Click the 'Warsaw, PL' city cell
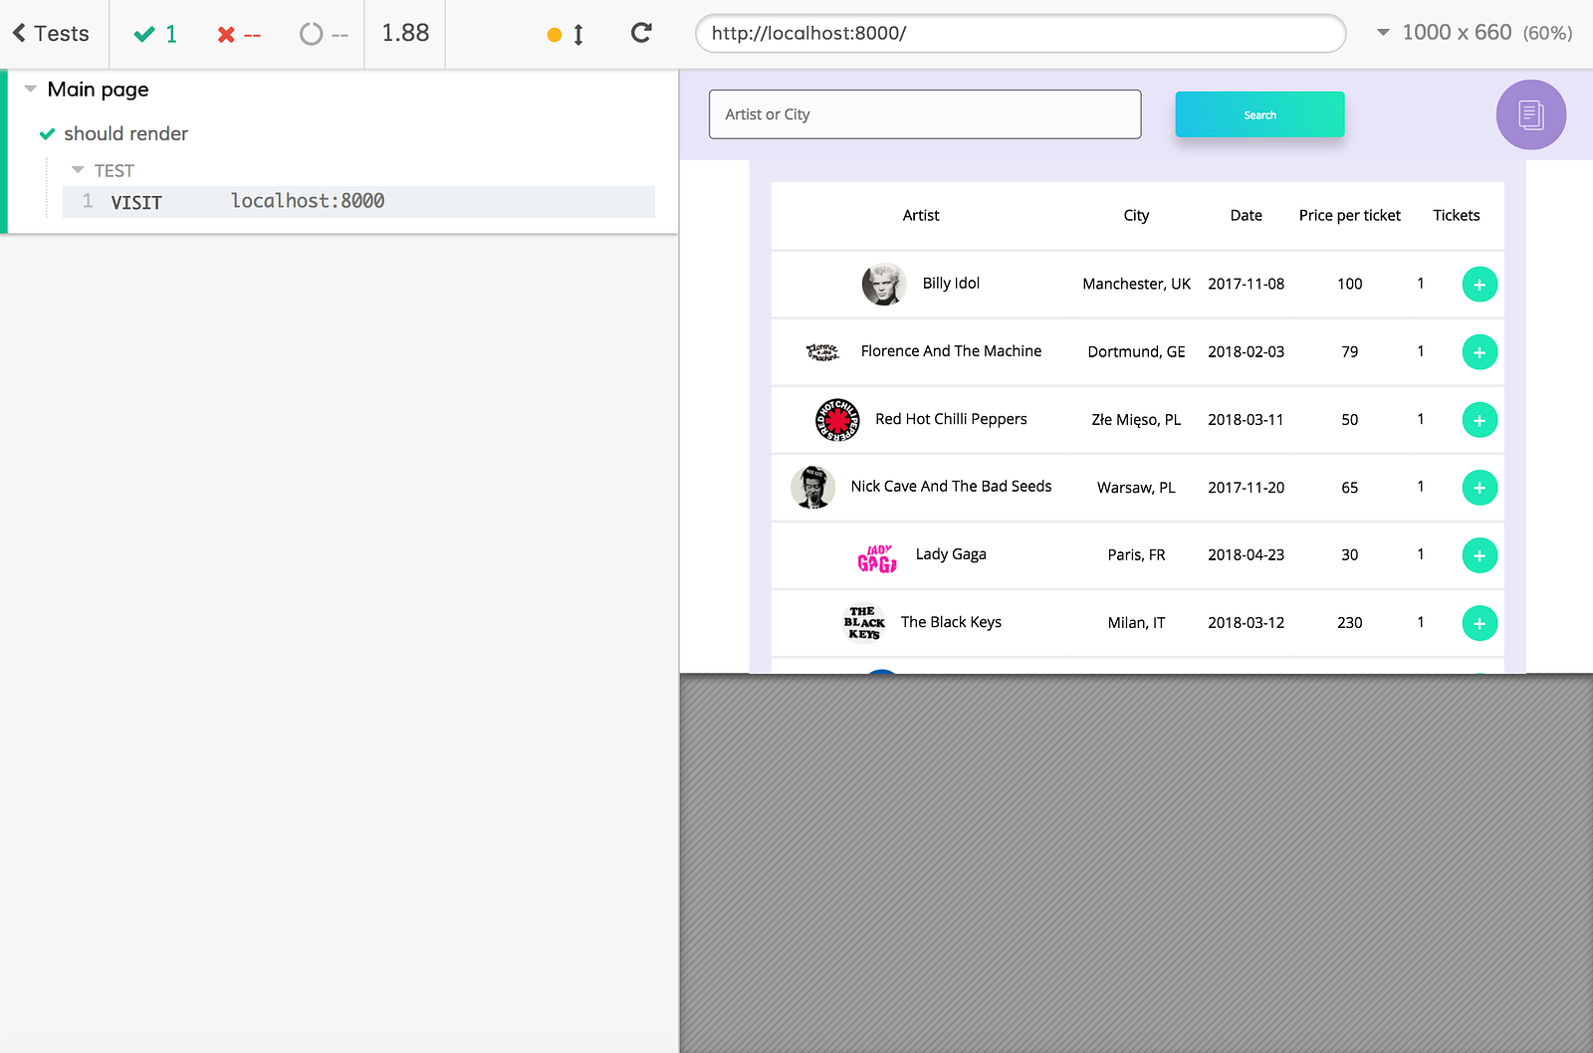Image resolution: width=1593 pixels, height=1053 pixels. click(x=1136, y=488)
